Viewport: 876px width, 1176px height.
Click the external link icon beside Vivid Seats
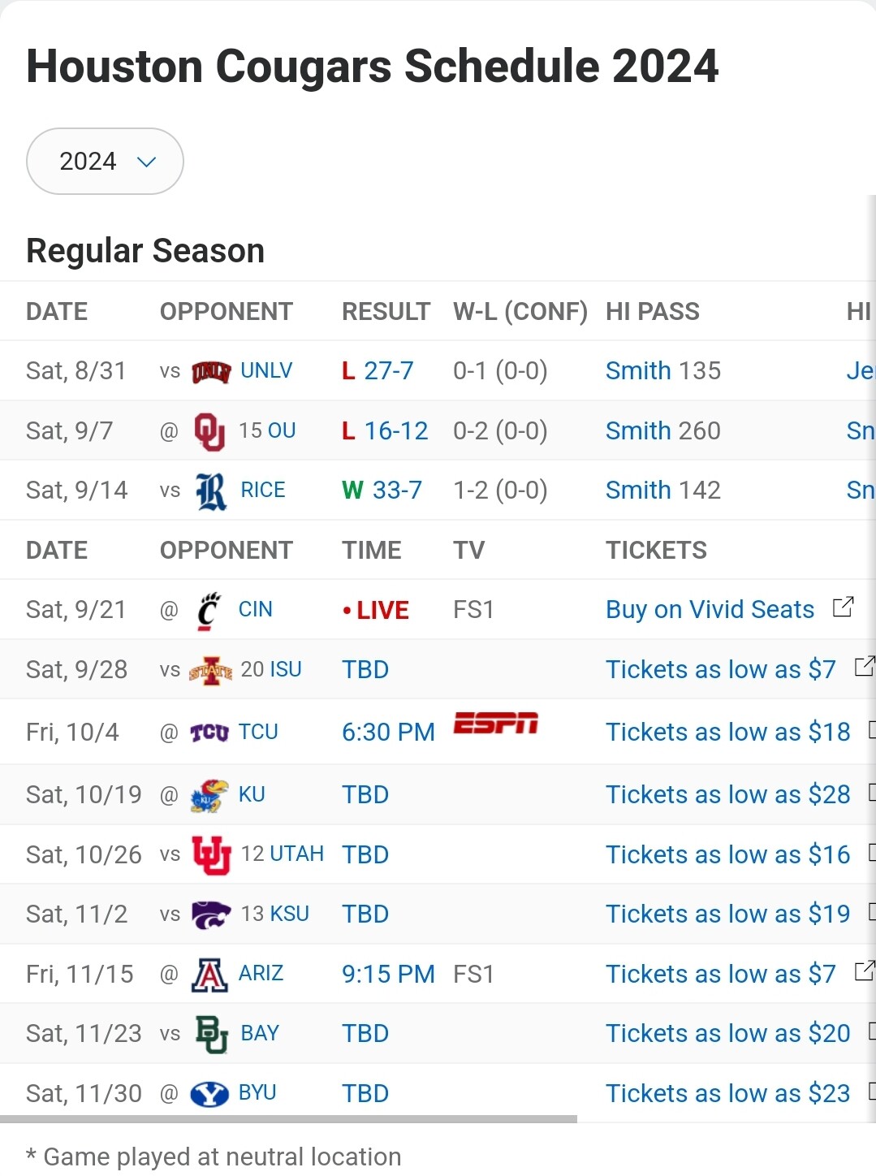click(x=843, y=607)
